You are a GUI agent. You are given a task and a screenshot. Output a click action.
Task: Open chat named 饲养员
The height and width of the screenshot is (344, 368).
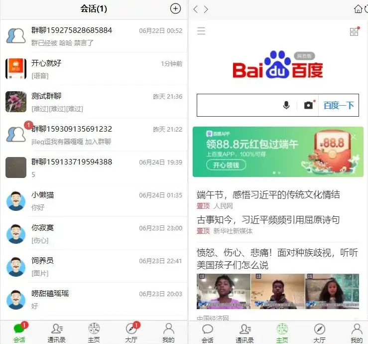pyautogui.click(x=94, y=266)
